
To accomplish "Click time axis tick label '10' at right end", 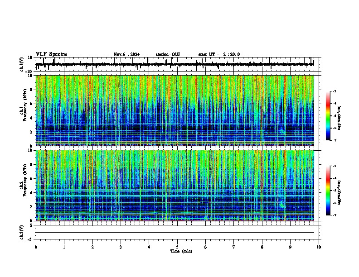I will click(319, 247).
